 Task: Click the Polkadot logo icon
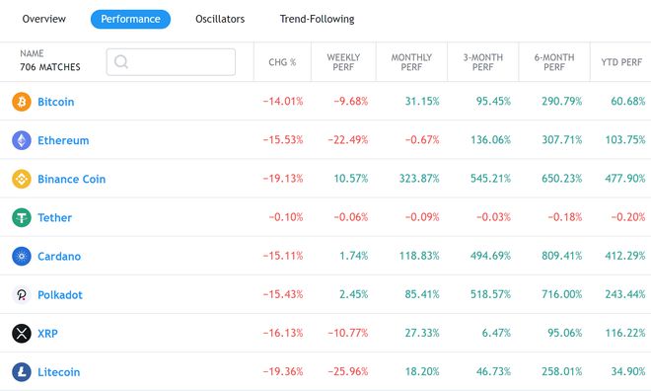(x=22, y=295)
